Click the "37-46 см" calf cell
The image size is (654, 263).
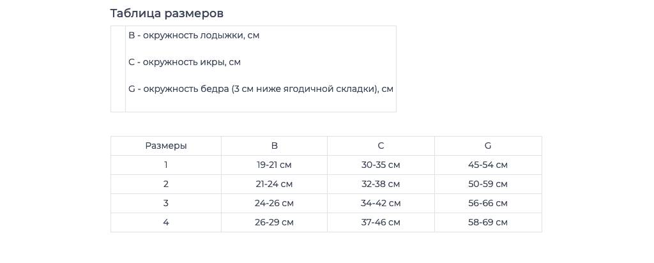pyautogui.click(x=381, y=223)
